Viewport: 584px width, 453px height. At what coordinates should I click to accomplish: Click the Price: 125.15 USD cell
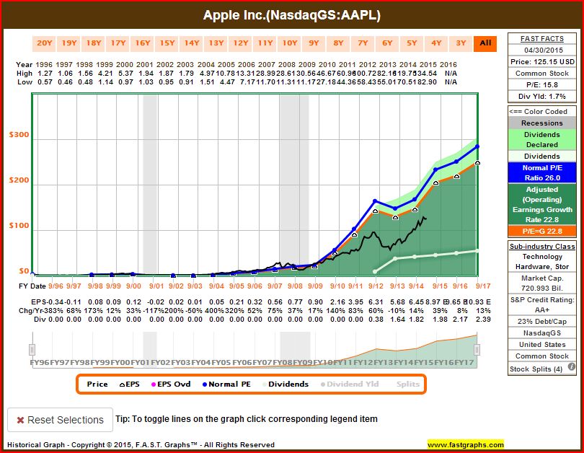pos(542,62)
